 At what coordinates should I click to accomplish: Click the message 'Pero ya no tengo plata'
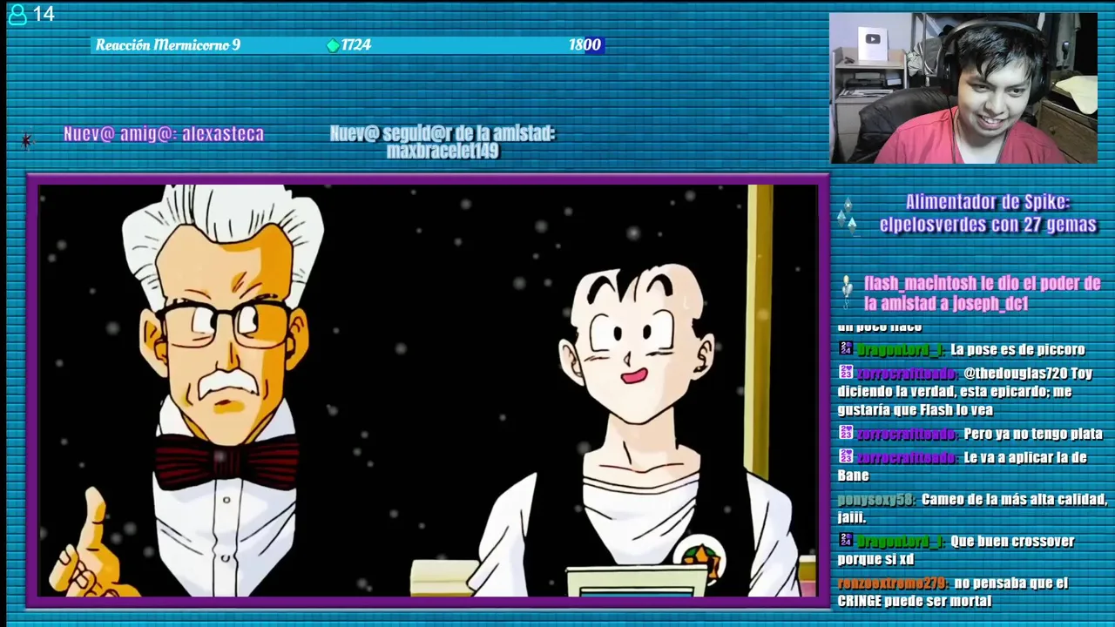(1033, 434)
